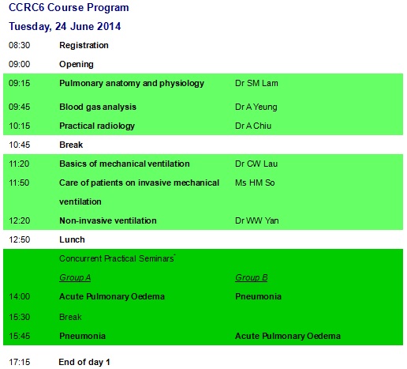Click speaker name Dr WW Yan

257,220
